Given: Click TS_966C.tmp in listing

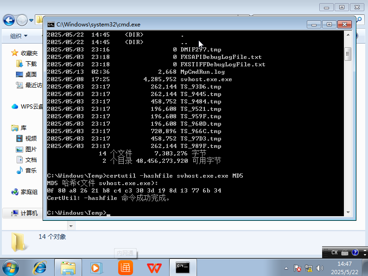Looking at the screenshot, I should [201, 131].
